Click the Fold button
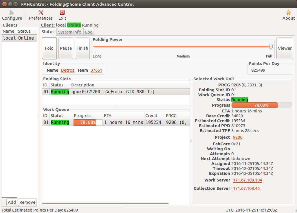The height and width of the screenshot is (213, 297). 49,48
